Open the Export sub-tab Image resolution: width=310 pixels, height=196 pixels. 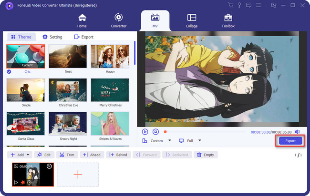[x=83, y=37]
